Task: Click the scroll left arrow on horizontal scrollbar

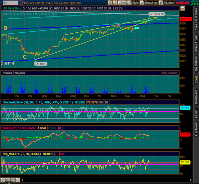Action: 22,180
